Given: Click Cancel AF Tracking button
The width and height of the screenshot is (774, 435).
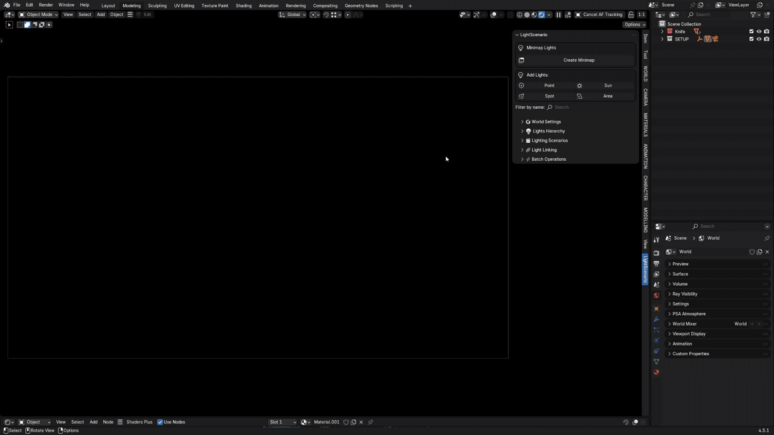Looking at the screenshot, I should pos(599,14).
